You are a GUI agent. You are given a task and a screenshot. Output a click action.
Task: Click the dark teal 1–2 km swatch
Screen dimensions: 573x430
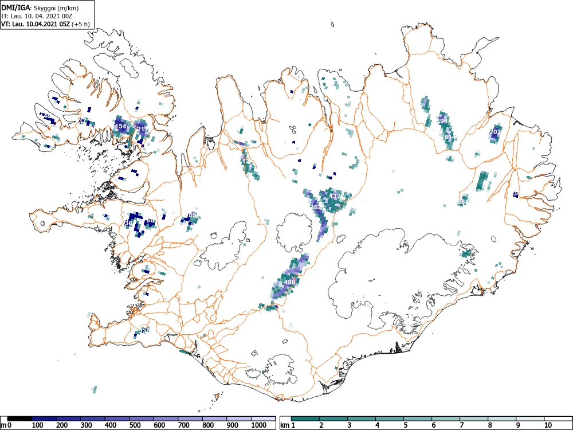tap(305, 419)
